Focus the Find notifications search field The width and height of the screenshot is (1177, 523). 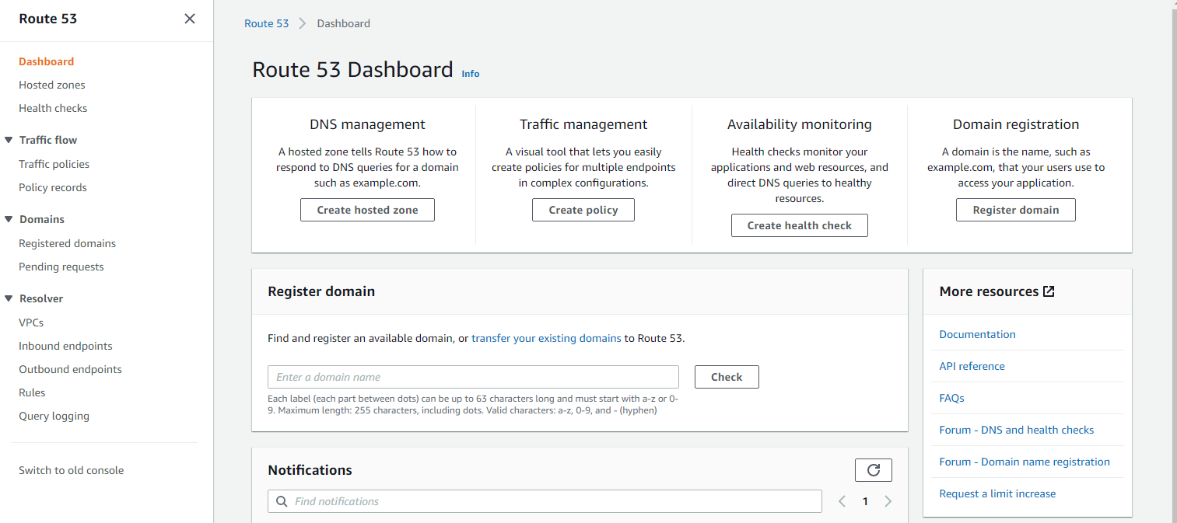point(545,501)
